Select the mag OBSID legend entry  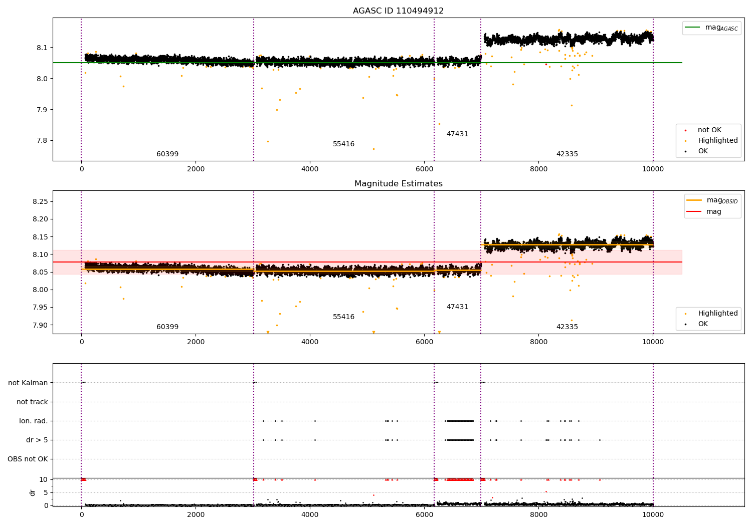click(712, 200)
